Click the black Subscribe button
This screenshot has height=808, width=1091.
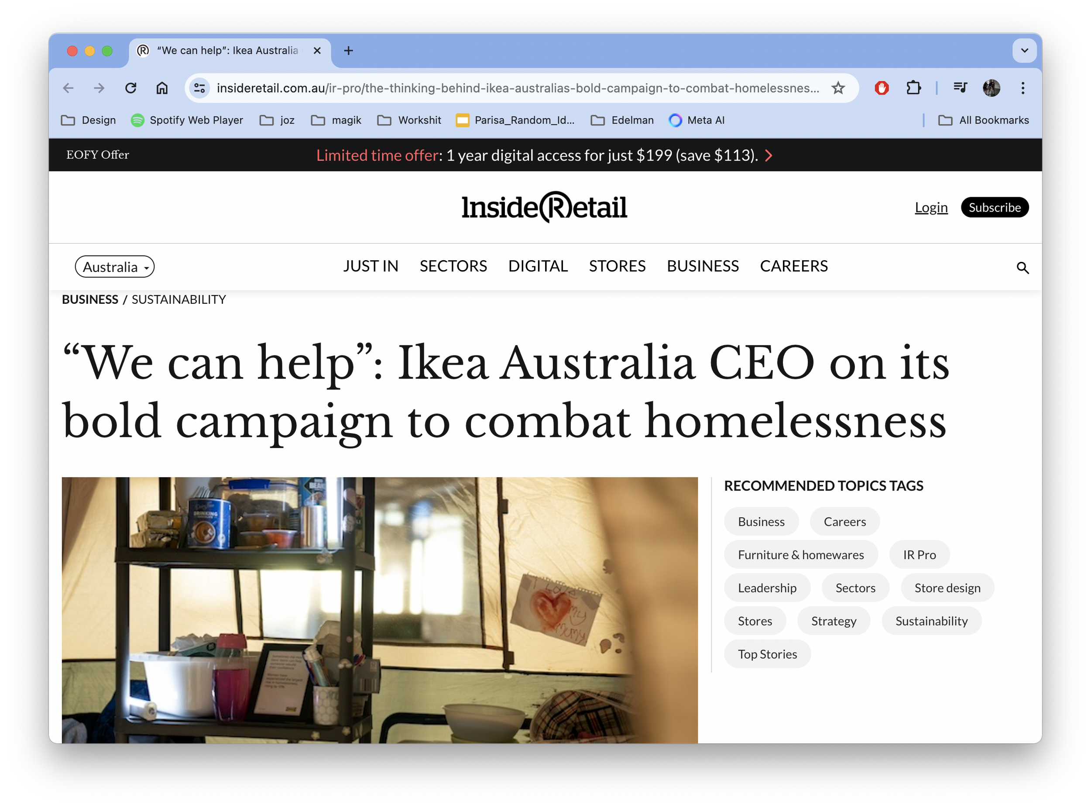[995, 208]
